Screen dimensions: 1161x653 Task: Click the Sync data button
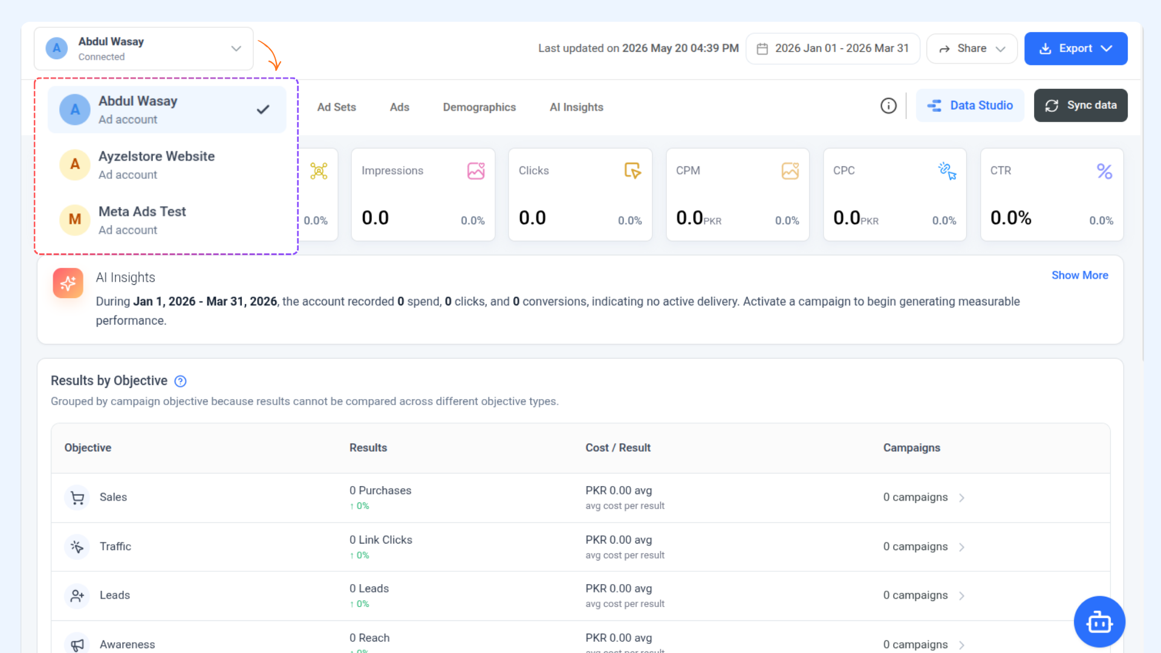pyautogui.click(x=1080, y=105)
